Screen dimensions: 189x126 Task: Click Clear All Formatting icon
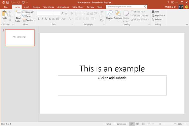coord(72,13)
